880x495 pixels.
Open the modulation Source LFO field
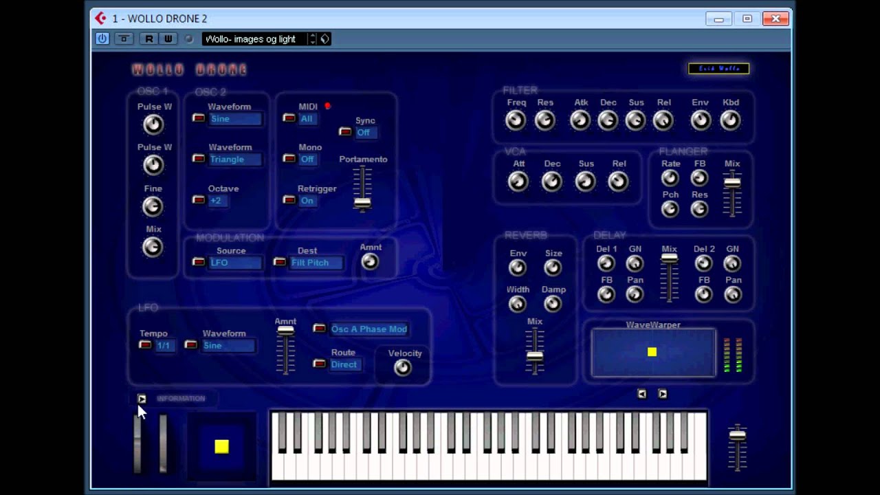[x=235, y=263]
